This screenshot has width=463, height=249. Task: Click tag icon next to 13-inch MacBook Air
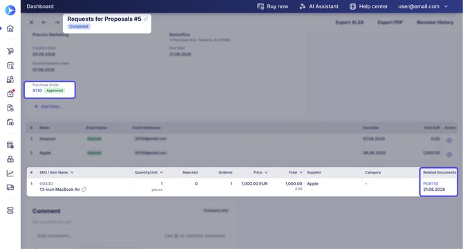pyautogui.click(x=84, y=190)
